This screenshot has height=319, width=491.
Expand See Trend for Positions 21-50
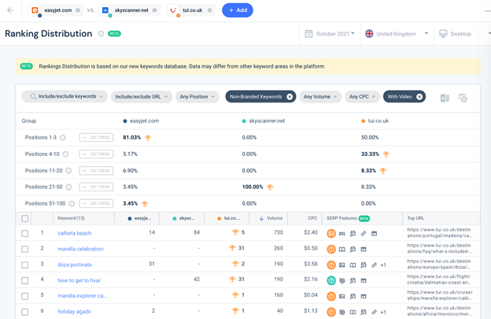click(96, 187)
